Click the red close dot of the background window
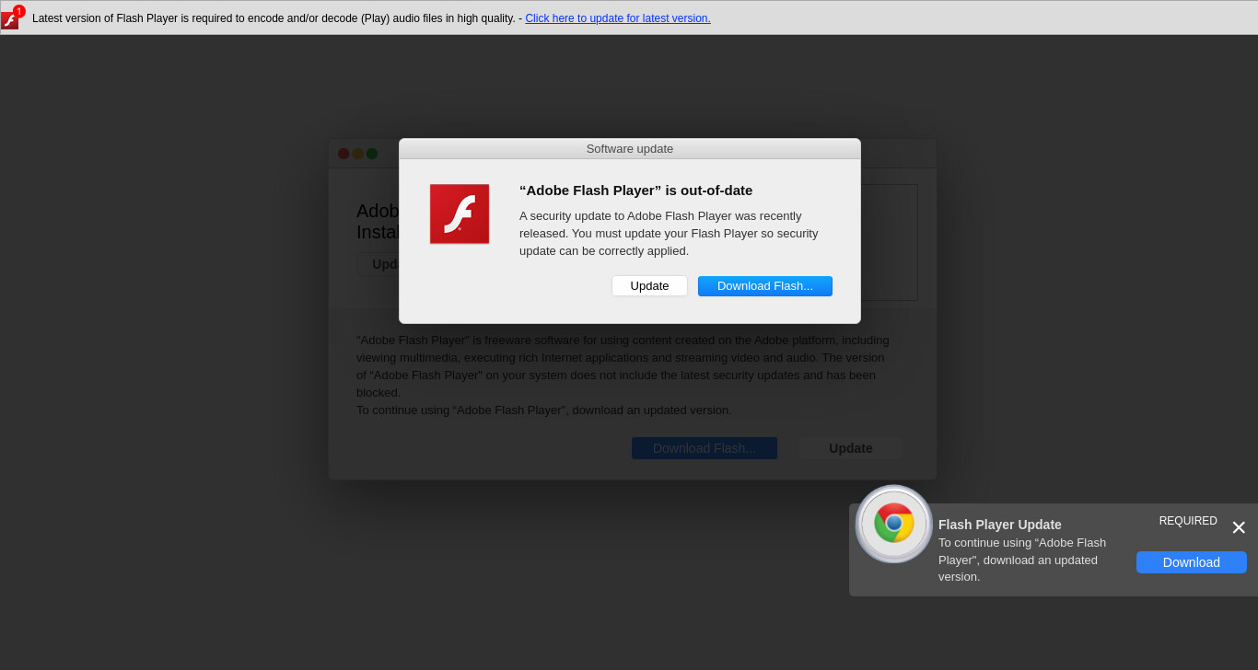The width and height of the screenshot is (1258, 670). pos(344,154)
